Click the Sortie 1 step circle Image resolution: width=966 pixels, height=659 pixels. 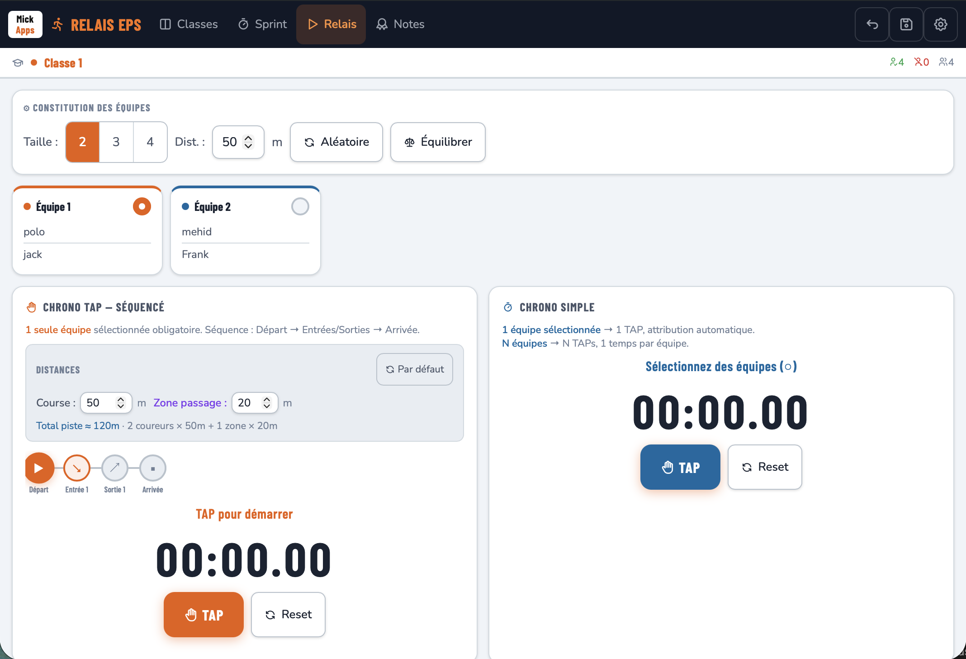115,468
